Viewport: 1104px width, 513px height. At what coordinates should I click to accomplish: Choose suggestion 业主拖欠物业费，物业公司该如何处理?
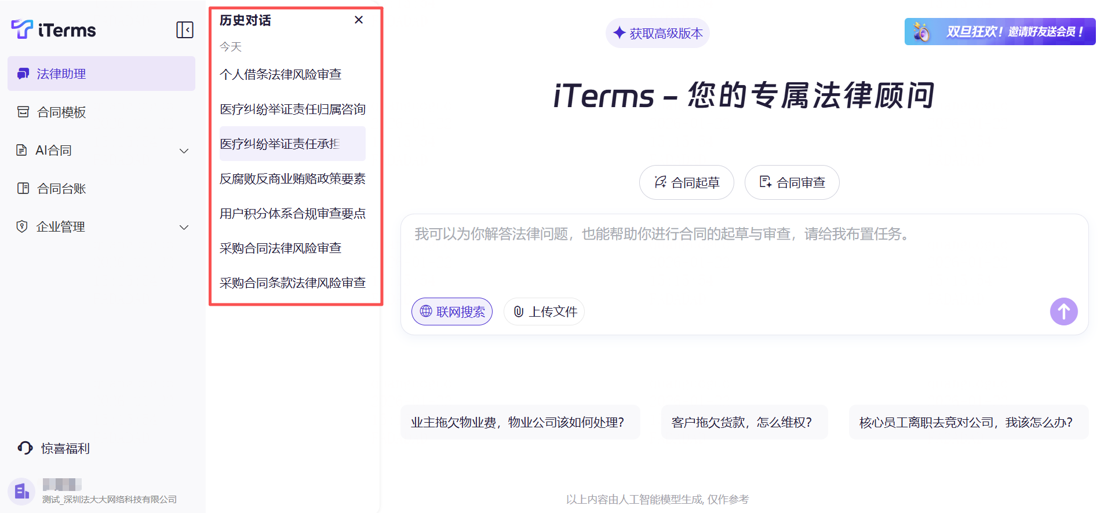(520, 422)
